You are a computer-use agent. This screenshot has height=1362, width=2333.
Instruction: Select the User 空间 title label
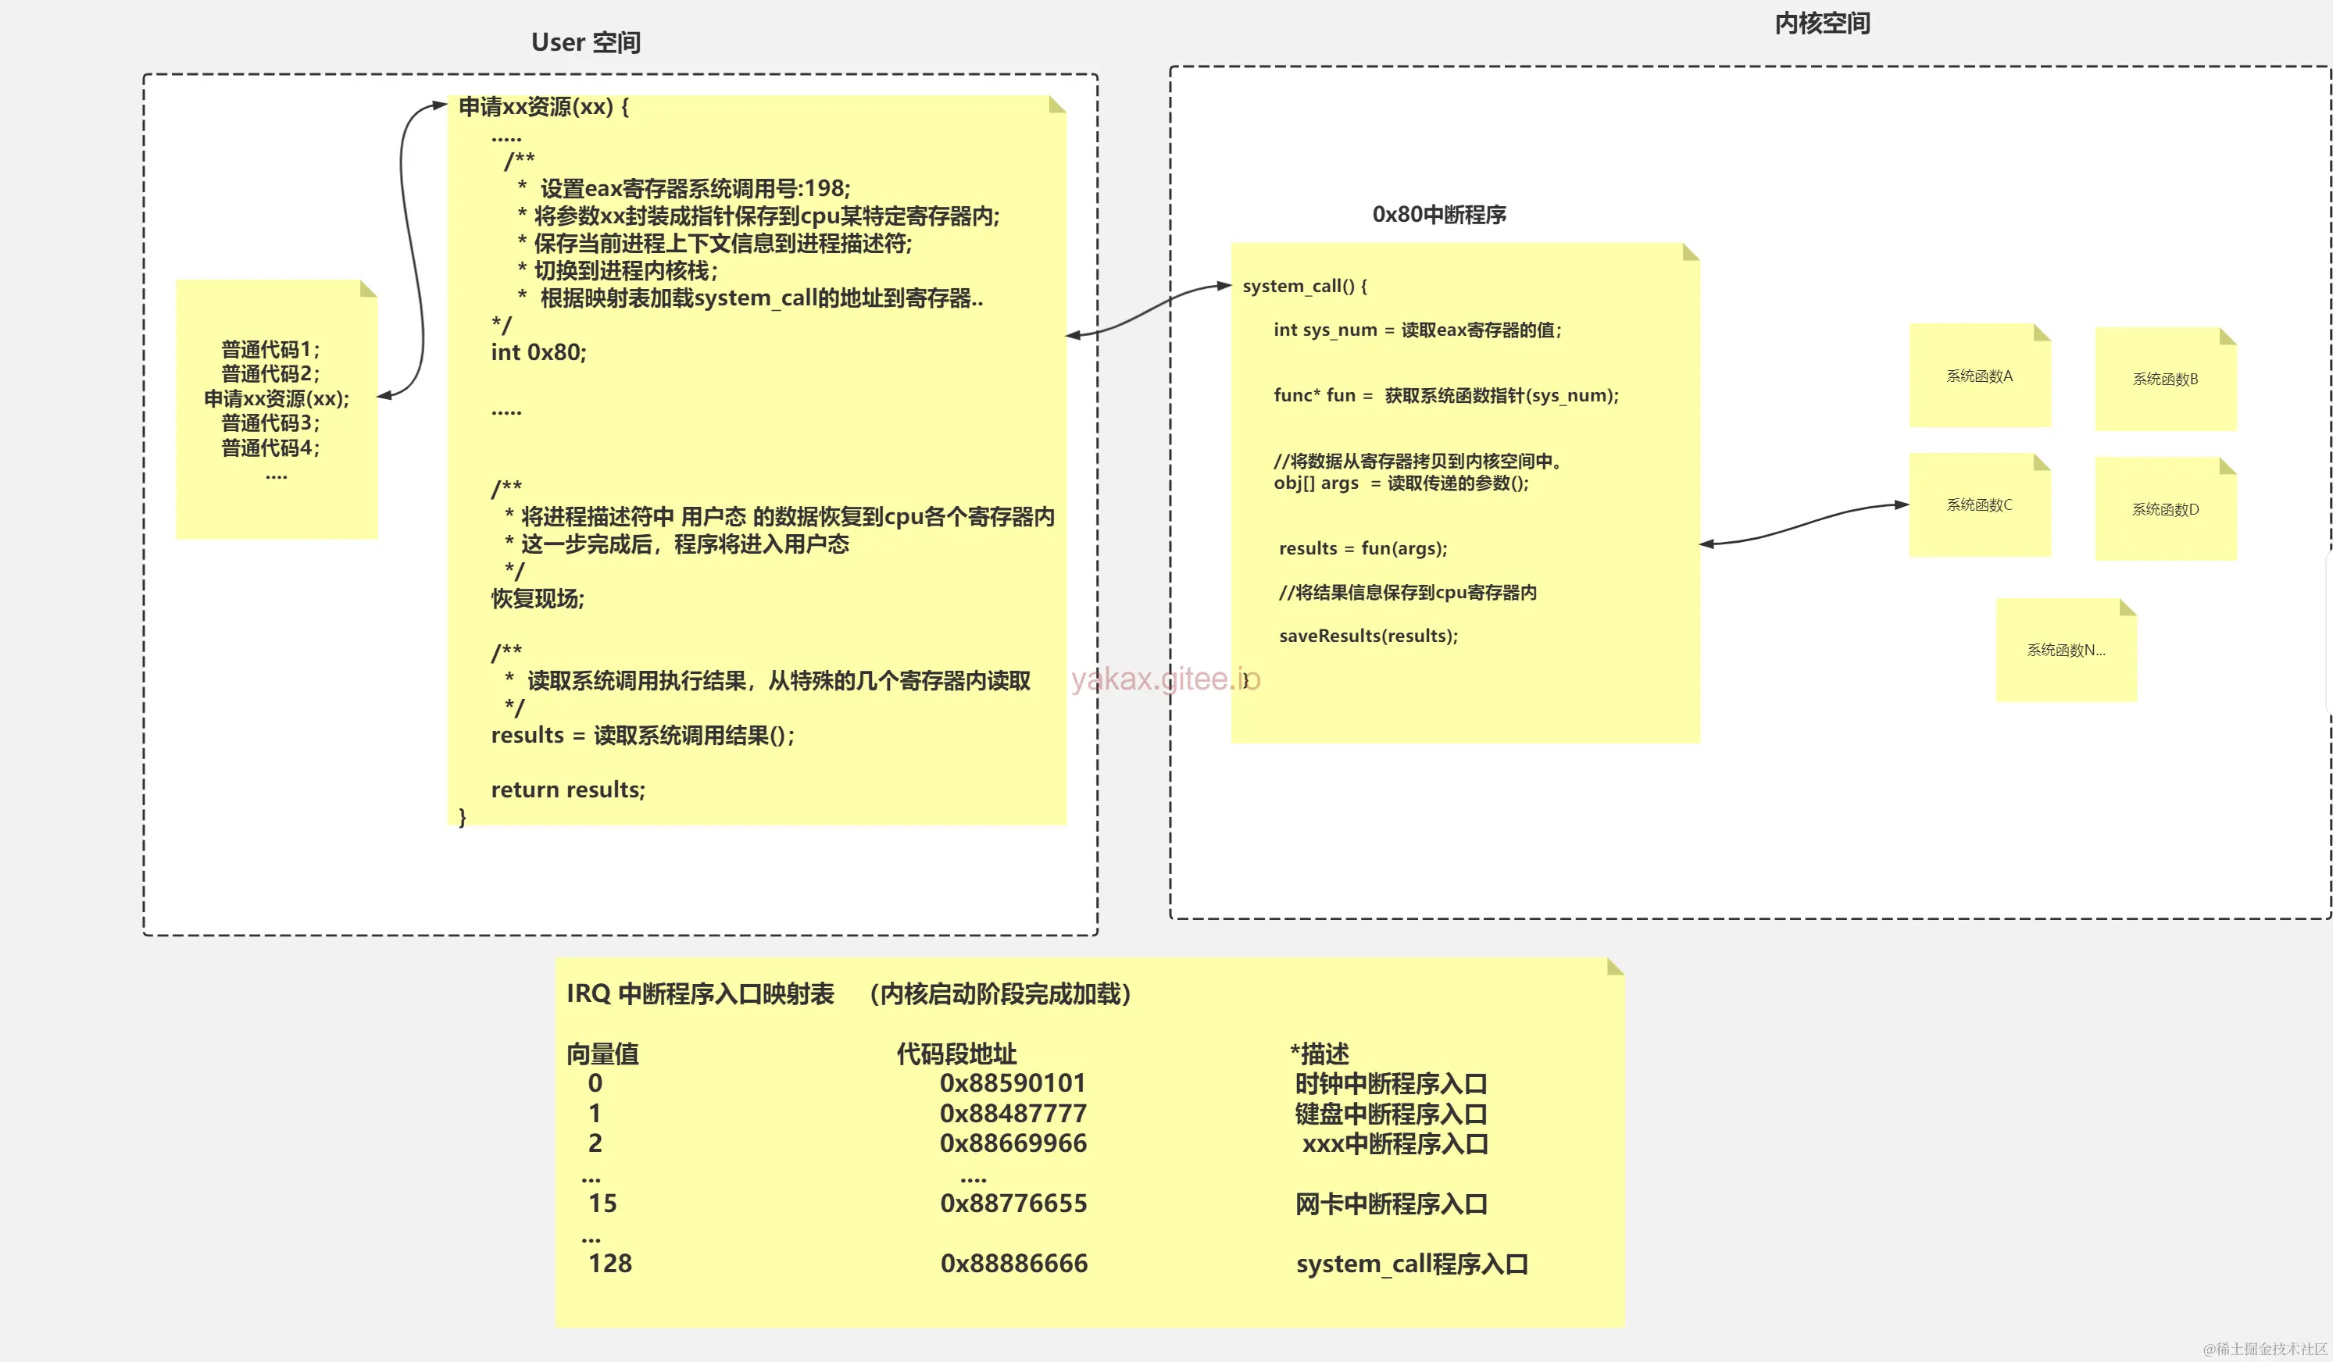point(585,42)
